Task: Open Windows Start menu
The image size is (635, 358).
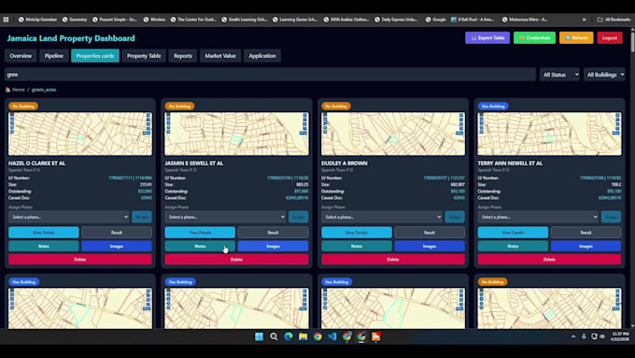Action: coord(260,337)
